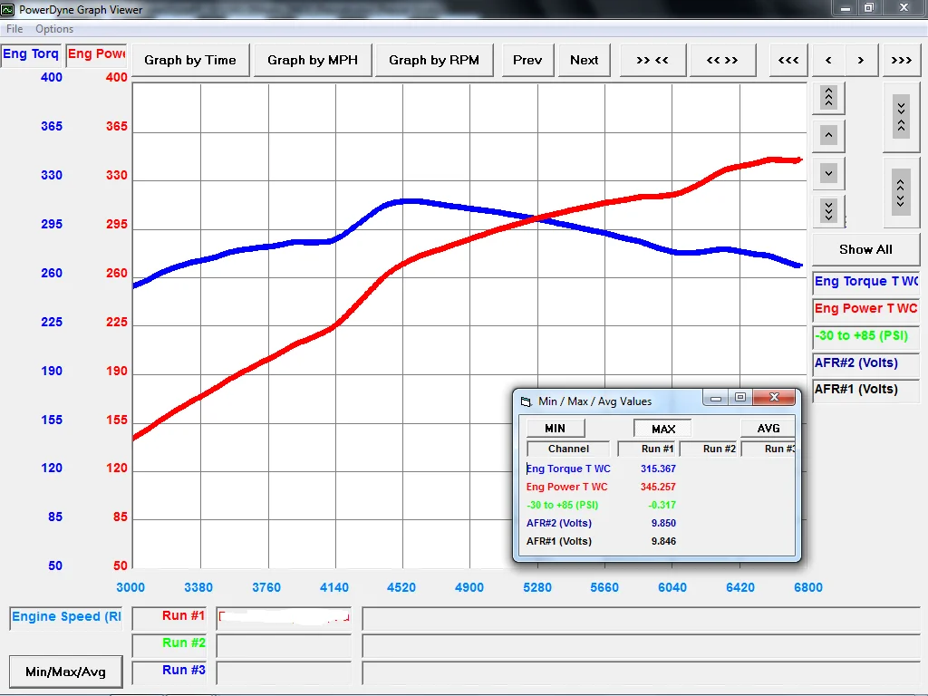This screenshot has width=928, height=696.
Task: Open the Min/Max/Avg button at bottom left
Action: (65, 672)
